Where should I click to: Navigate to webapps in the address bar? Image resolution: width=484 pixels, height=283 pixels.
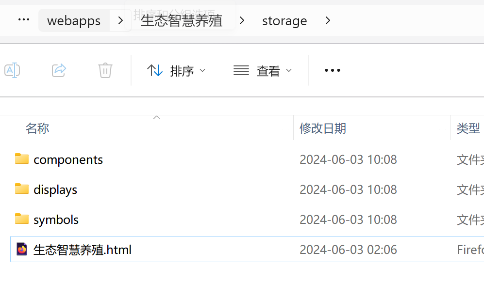tap(74, 21)
